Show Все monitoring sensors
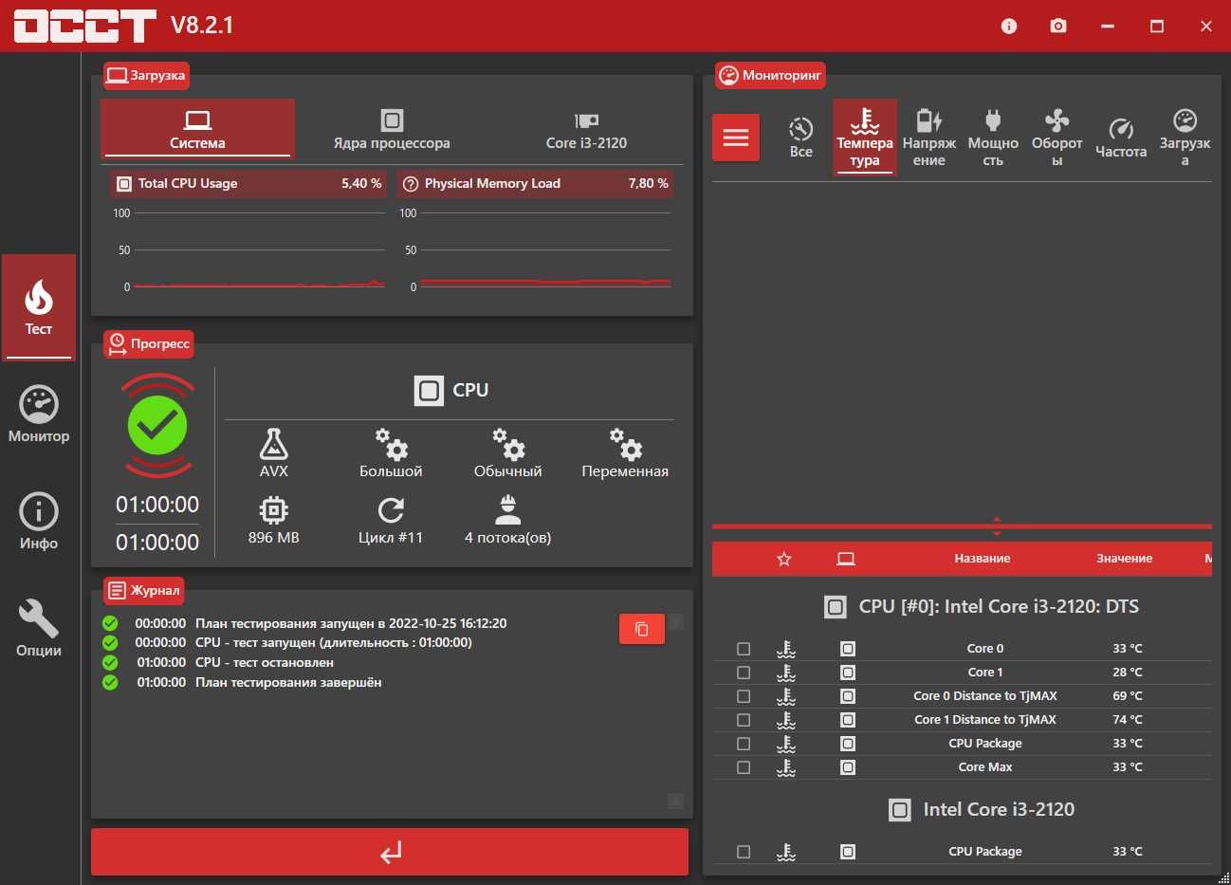1231x885 pixels. pos(800,138)
